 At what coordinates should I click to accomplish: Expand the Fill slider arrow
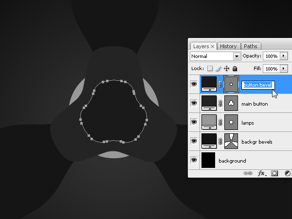coord(284,69)
